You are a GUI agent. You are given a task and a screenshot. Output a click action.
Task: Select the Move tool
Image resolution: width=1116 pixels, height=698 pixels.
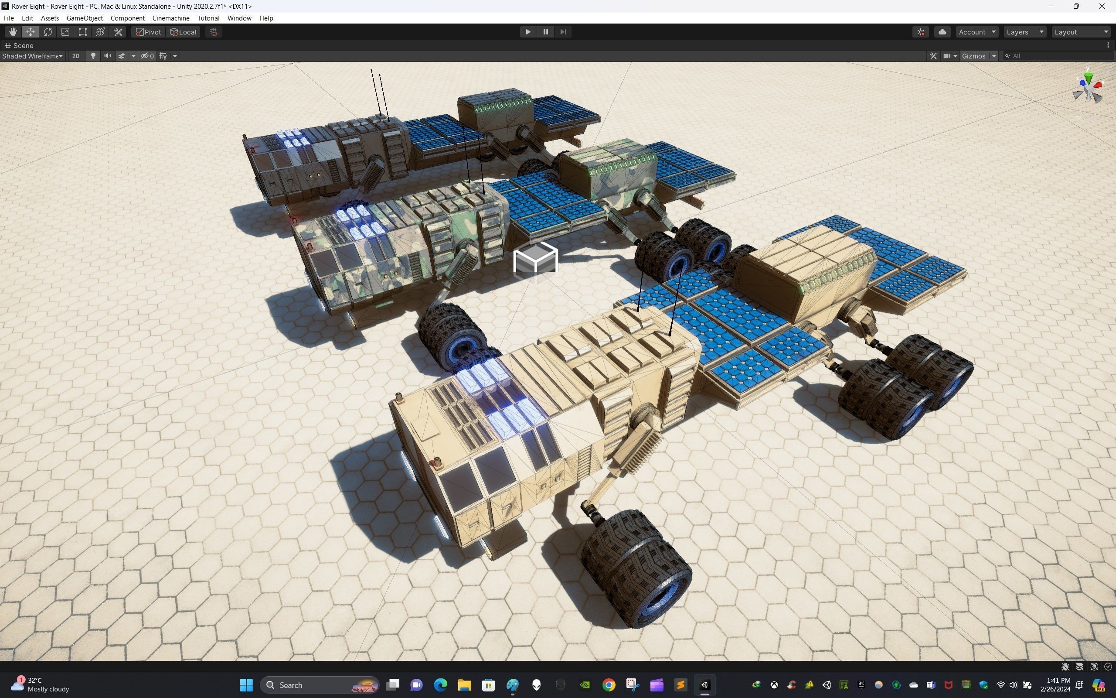point(31,32)
